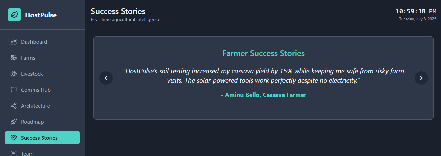Click the HostPulse leaf logo icon
The width and height of the screenshot is (441, 156).
[x=14, y=15]
